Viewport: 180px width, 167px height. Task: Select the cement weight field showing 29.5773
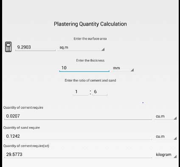click(78, 154)
